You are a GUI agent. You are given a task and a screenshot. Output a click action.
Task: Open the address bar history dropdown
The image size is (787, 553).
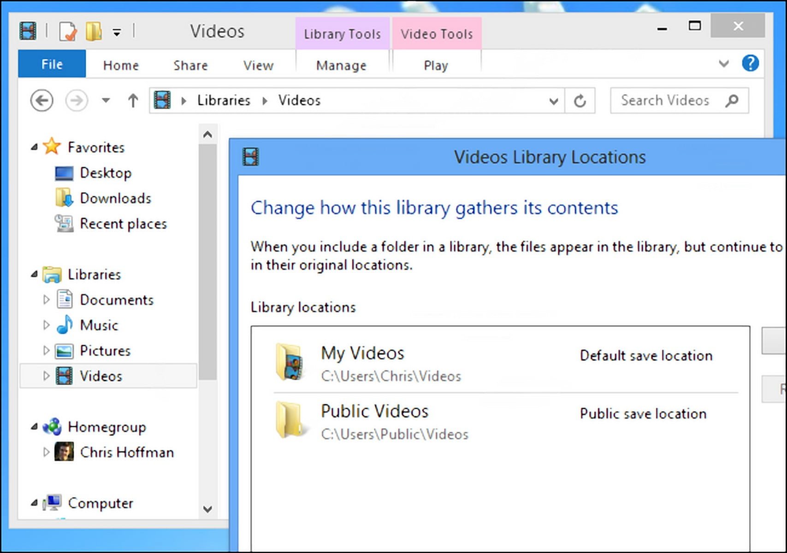(x=554, y=101)
